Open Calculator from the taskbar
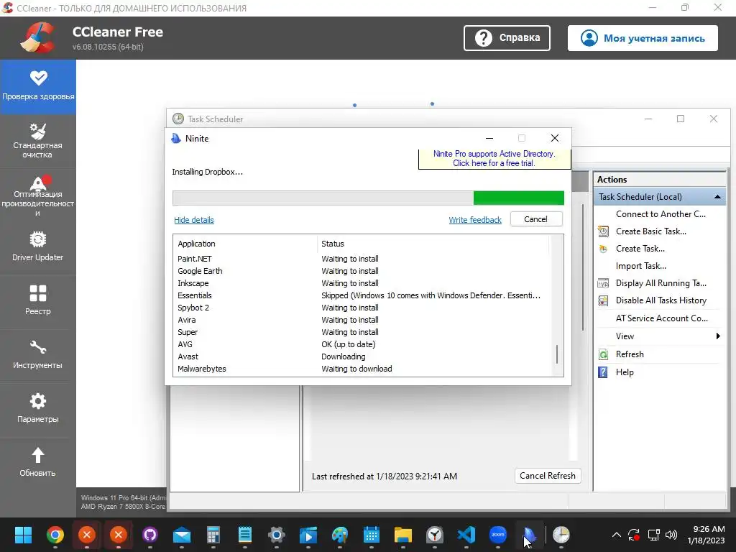This screenshot has width=736, height=552. tap(213, 535)
